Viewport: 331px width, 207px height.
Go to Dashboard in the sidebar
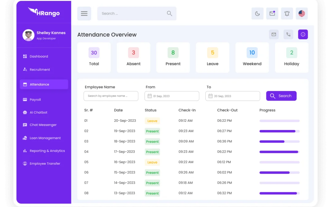tap(39, 56)
